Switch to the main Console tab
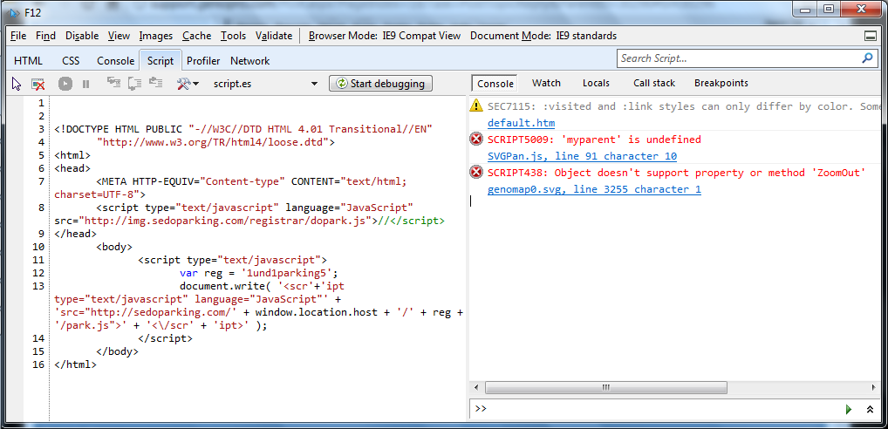888x429 pixels. [115, 60]
